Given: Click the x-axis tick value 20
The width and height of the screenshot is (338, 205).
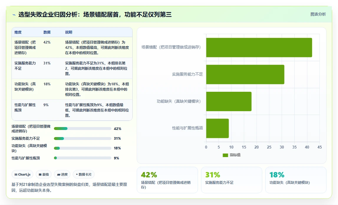Looking at the screenshot, I should (256, 147).
